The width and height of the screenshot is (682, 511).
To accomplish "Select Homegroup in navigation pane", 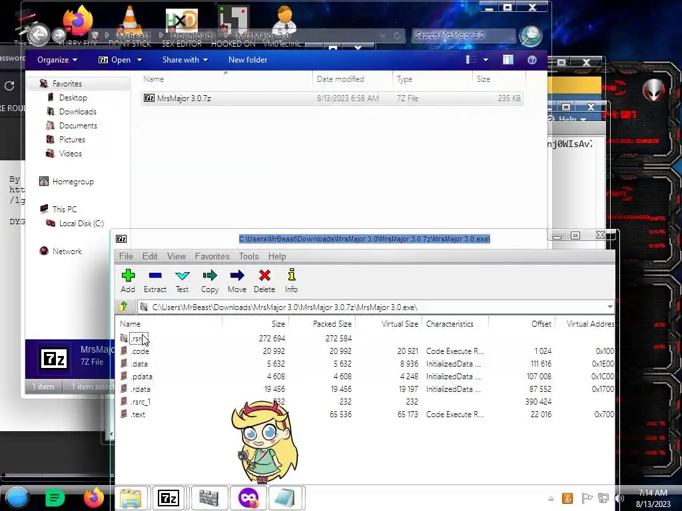I will pos(73,182).
